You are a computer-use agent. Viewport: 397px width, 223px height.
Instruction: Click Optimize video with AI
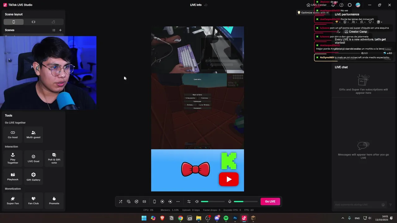click(313, 13)
